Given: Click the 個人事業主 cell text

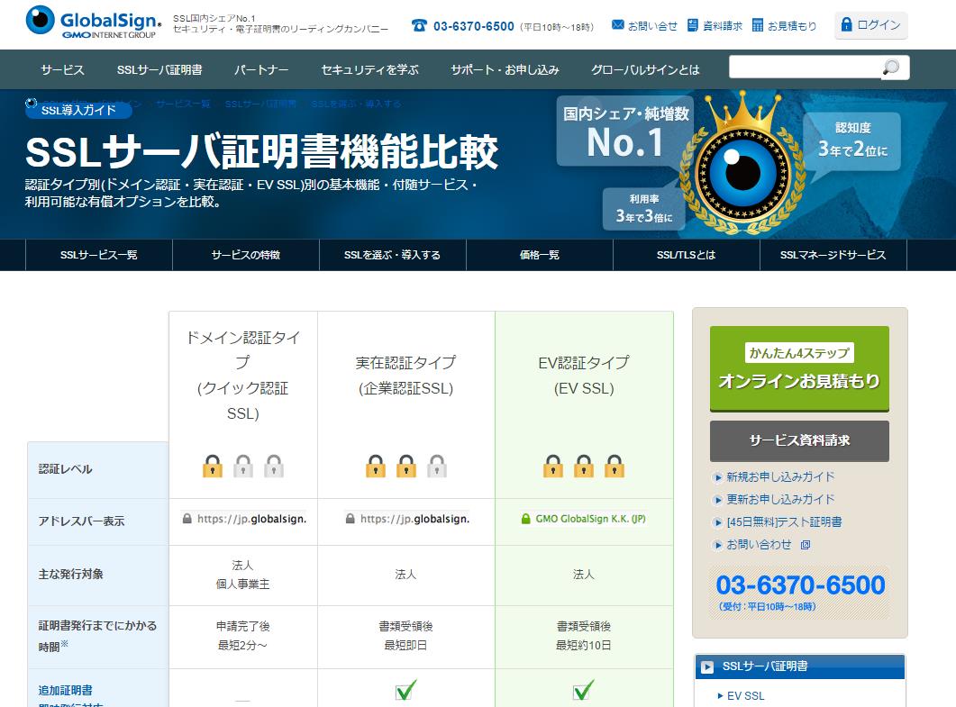Looking at the screenshot, I should [x=242, y=585].
